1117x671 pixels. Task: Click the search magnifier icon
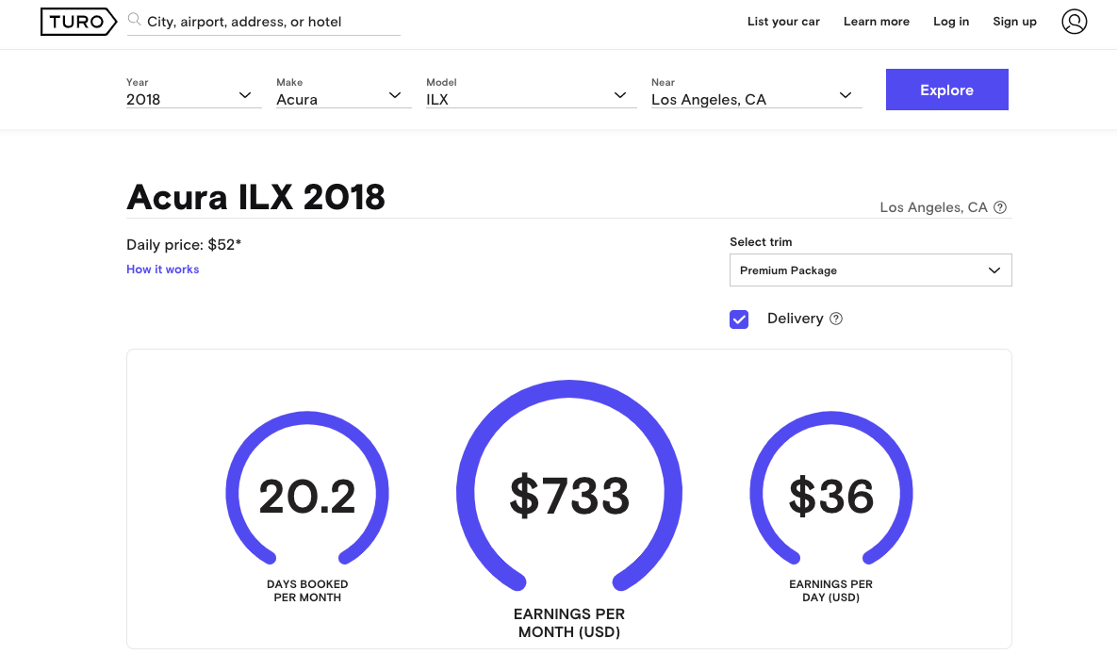(134, 19)
